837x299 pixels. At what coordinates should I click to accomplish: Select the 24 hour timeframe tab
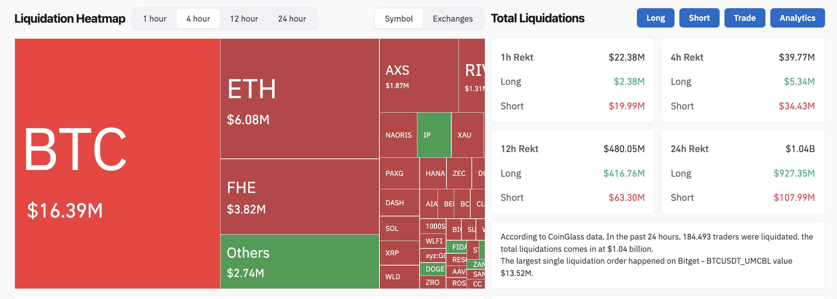pyautogui.click(x=292, y=19)
